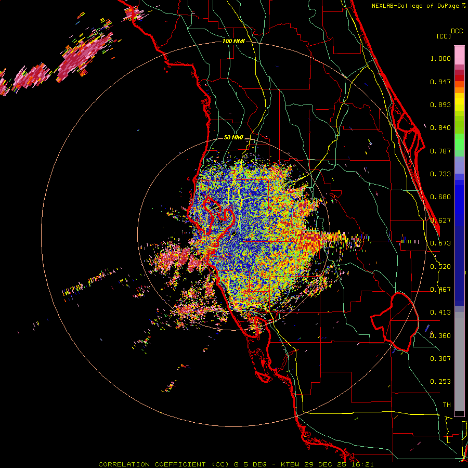This screenshot has width=468, height=468.
Task: Click the 0.627 legend value
Action: tap(440, 220)
